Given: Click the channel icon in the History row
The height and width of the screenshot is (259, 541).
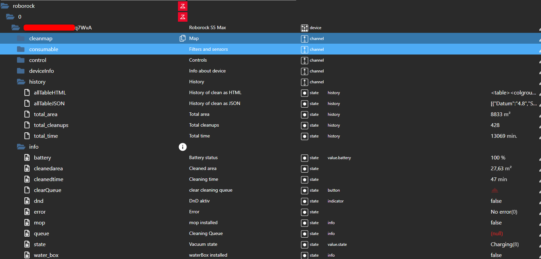Looking at the screenshot, I should pos(305,82).
